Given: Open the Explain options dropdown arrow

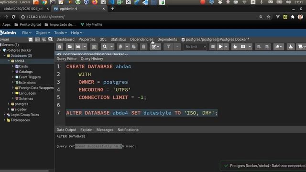Looking at the screenshot, I should pyautogui.click(x=250, y=47).
